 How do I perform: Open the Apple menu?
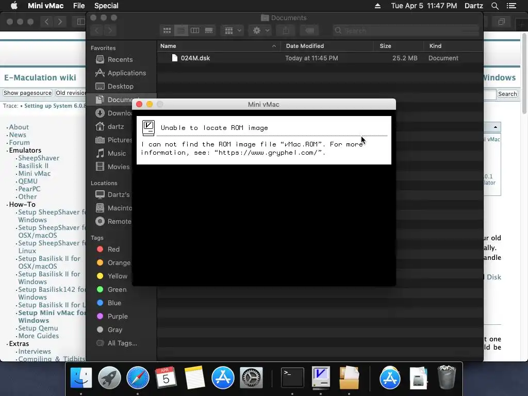pos(14,6)
